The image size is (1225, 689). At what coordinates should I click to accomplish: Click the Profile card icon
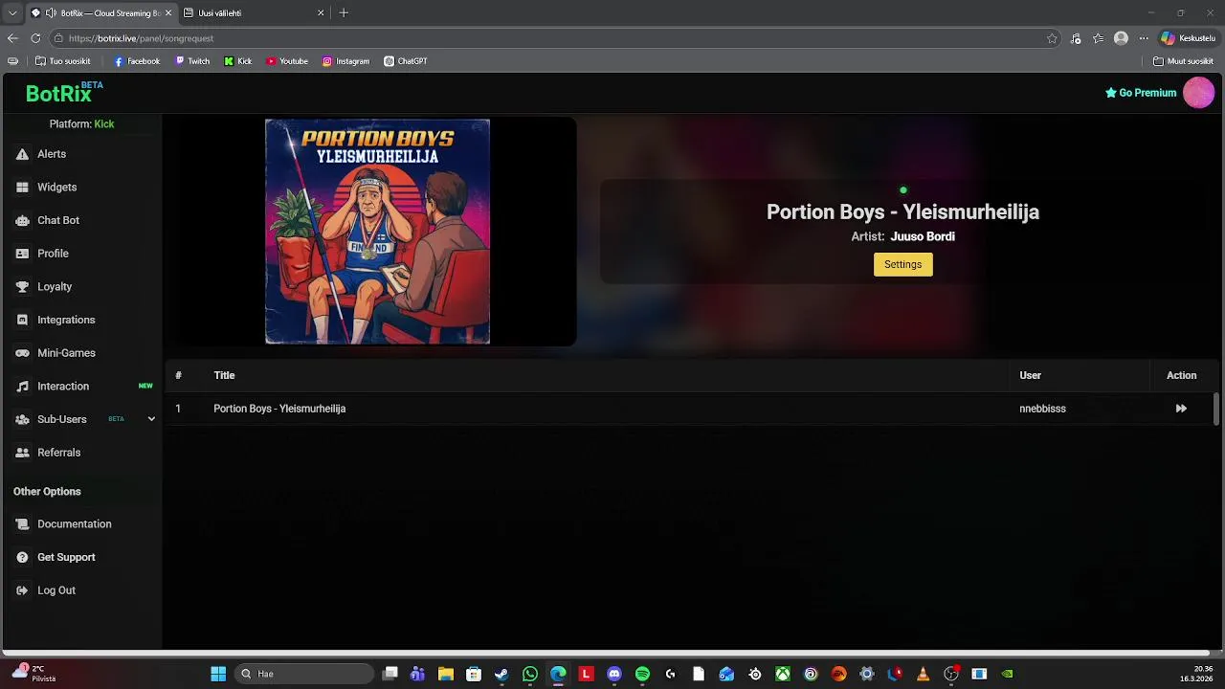[x=22, y=254]
